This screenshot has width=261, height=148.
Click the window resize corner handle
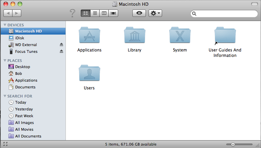tap(258, 145)
